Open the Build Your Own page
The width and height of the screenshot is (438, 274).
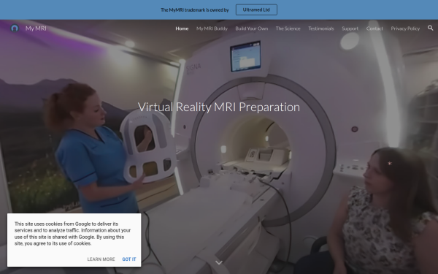[x=252, y=28]
